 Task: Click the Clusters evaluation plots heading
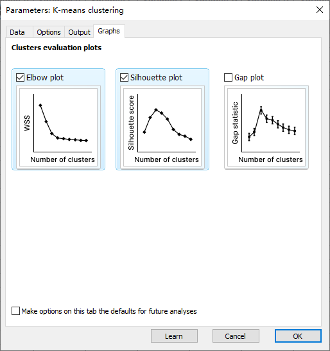[x=56, y=48]
